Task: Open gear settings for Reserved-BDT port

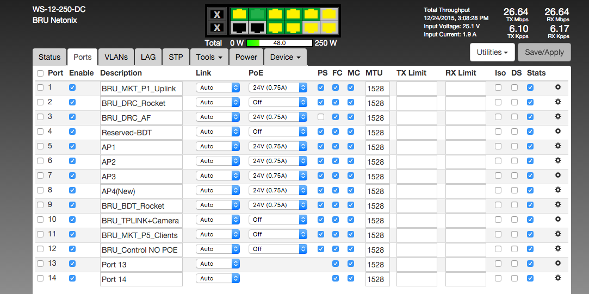Action: click(x=558, y=131)
